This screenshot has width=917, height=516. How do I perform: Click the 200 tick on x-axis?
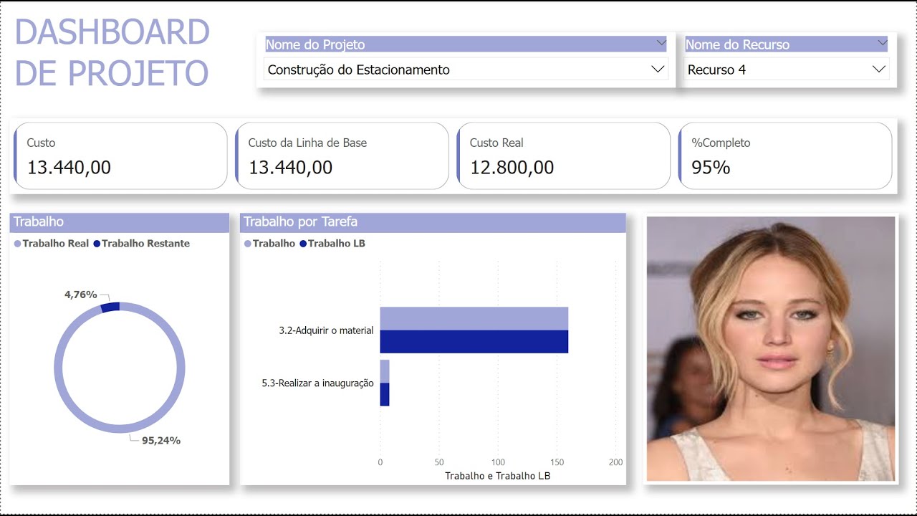tap(616, 462)
